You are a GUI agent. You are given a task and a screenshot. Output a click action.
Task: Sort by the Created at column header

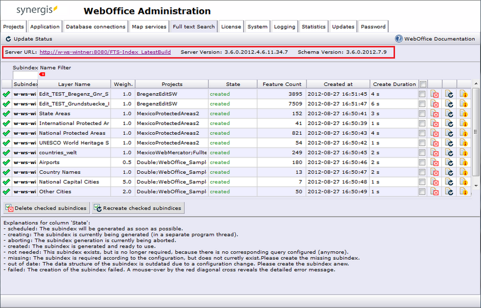click(x=338, y=84)
